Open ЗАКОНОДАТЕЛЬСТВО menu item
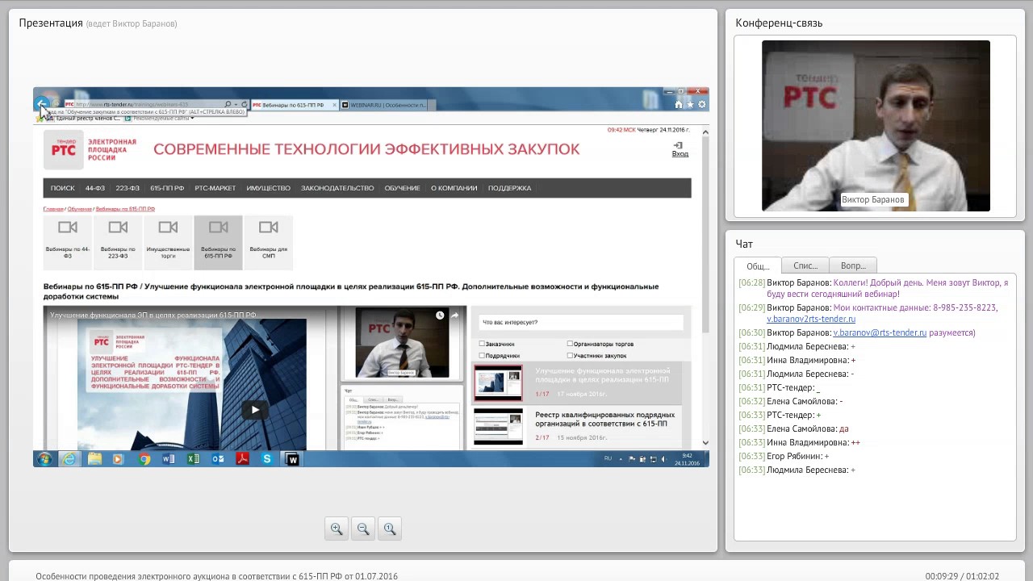This screenshot has width=1033, height=581. [x=337, y=188]
